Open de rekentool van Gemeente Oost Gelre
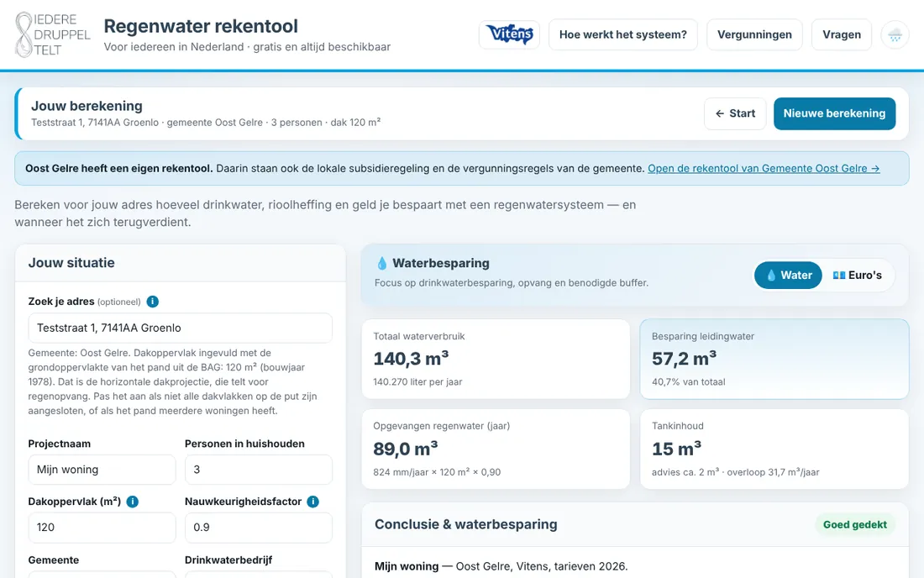This screenshot has width=924, height=578. coord(764,169)
